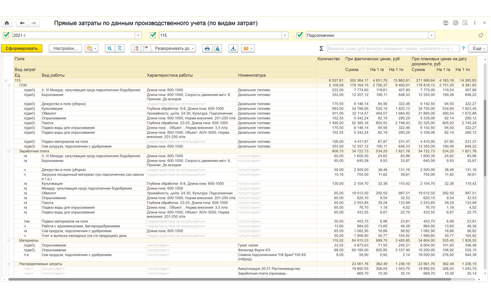This screenshot has width=491, height=300.
Task: Open the find magnifier tool in toolbar
Action: click(110, 48)
